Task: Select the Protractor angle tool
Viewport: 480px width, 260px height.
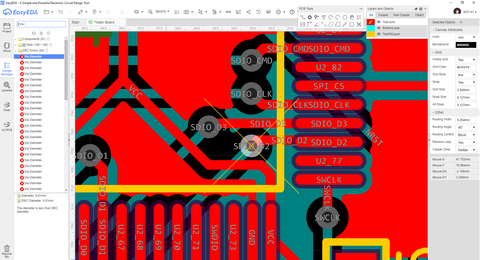Action: (317, 24)
